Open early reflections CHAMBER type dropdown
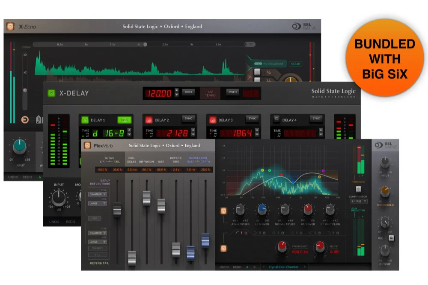The image size is (428, 285). [x=98, y=194]
